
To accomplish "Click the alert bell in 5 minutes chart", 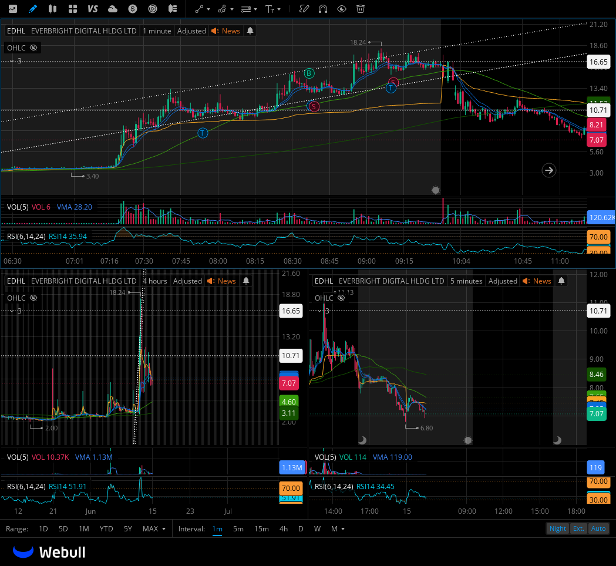I will [561, 281].
